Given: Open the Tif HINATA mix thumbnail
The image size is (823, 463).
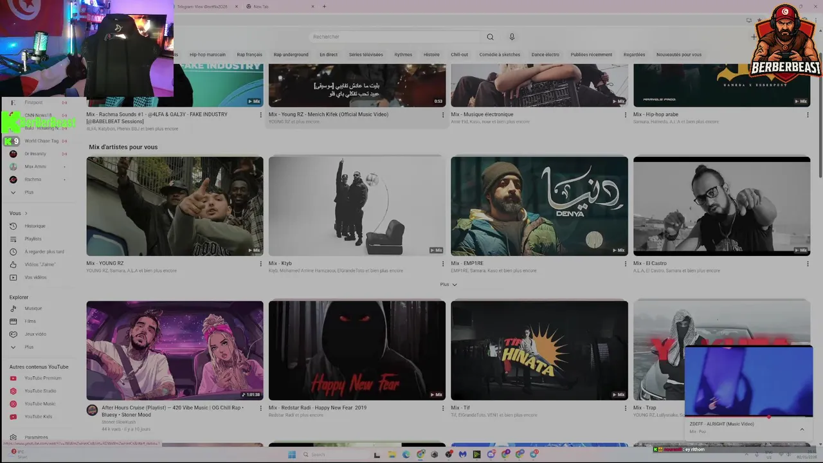Looking at the screenshot, I should pyautogui.click(x=539, y=350).
